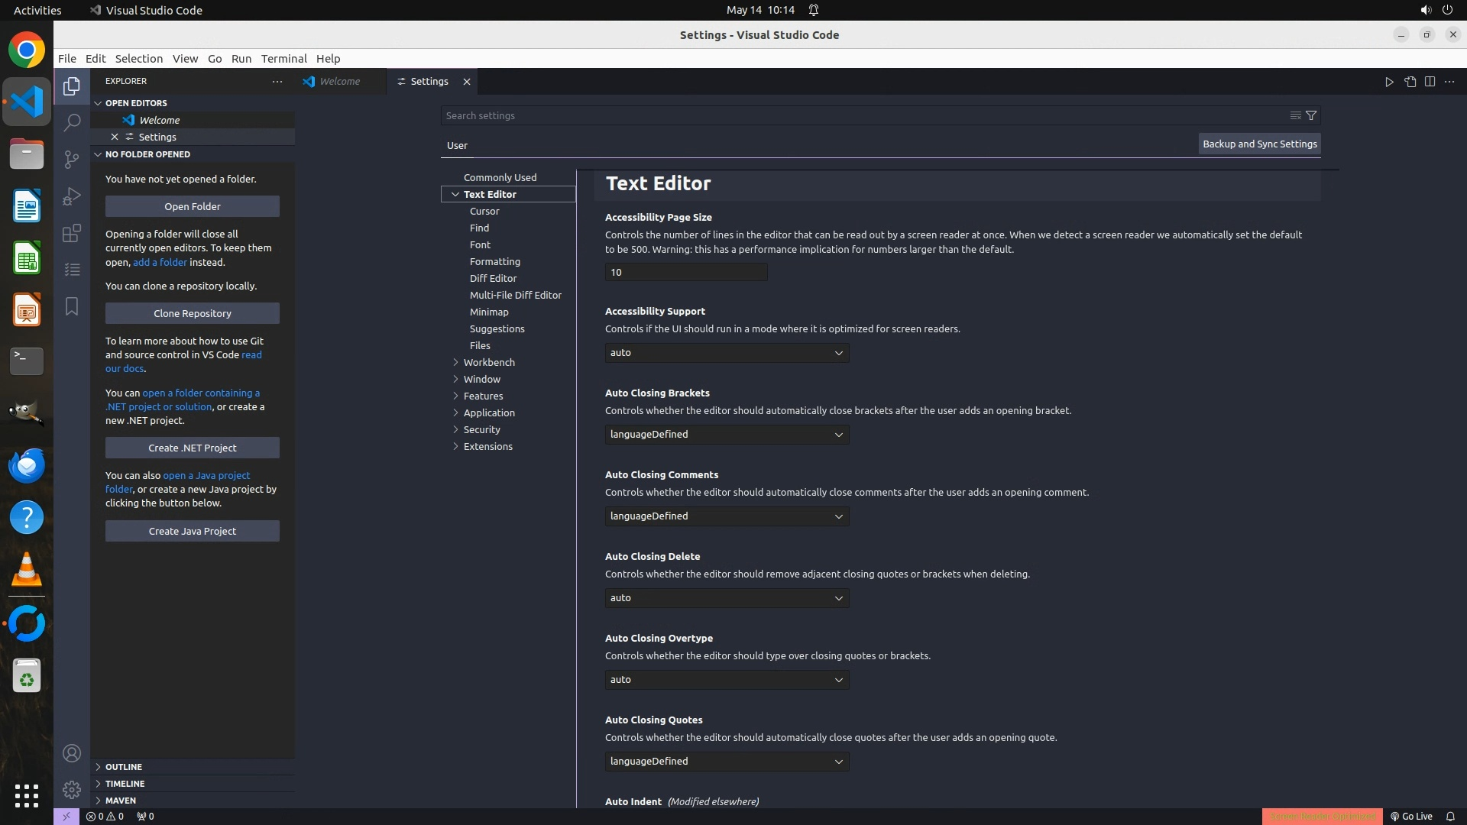Image resolution: width=1467 pixels, height=825 pixels.
Task: Toggle Screen Reader Optimized status item
Action: pos(1322,816)
